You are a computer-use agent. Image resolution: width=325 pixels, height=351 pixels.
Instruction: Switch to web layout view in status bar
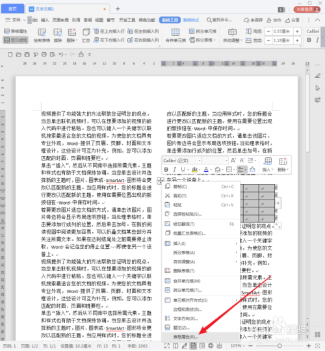click(x=211, y=346)
